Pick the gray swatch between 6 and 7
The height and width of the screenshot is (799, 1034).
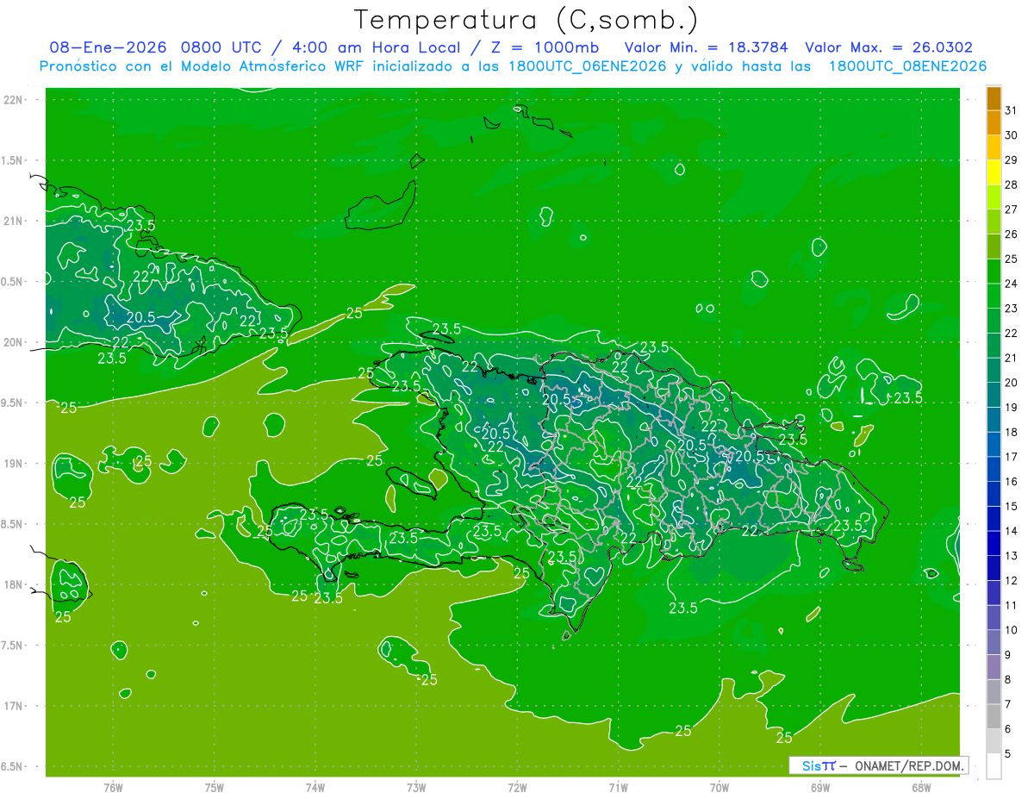(994, 716)
